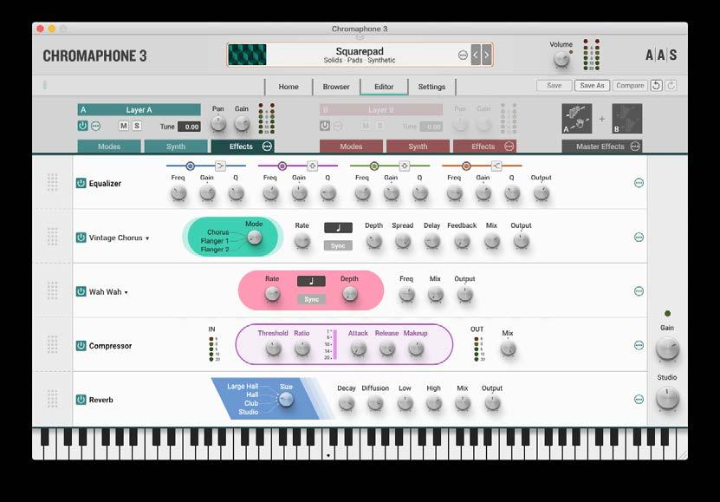Open Vintage Chorus effect type dropdown

119,238
